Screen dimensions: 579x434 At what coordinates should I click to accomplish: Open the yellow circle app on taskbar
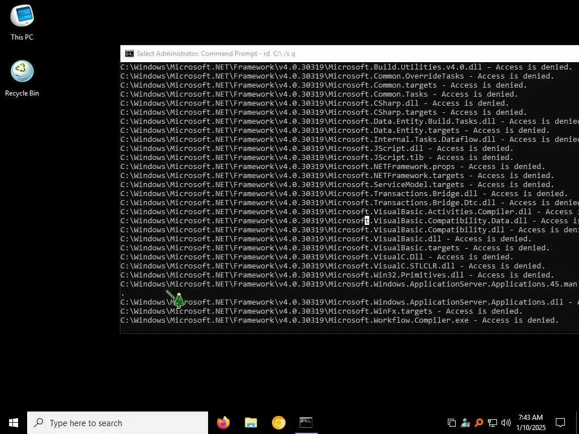coord(278,423)
